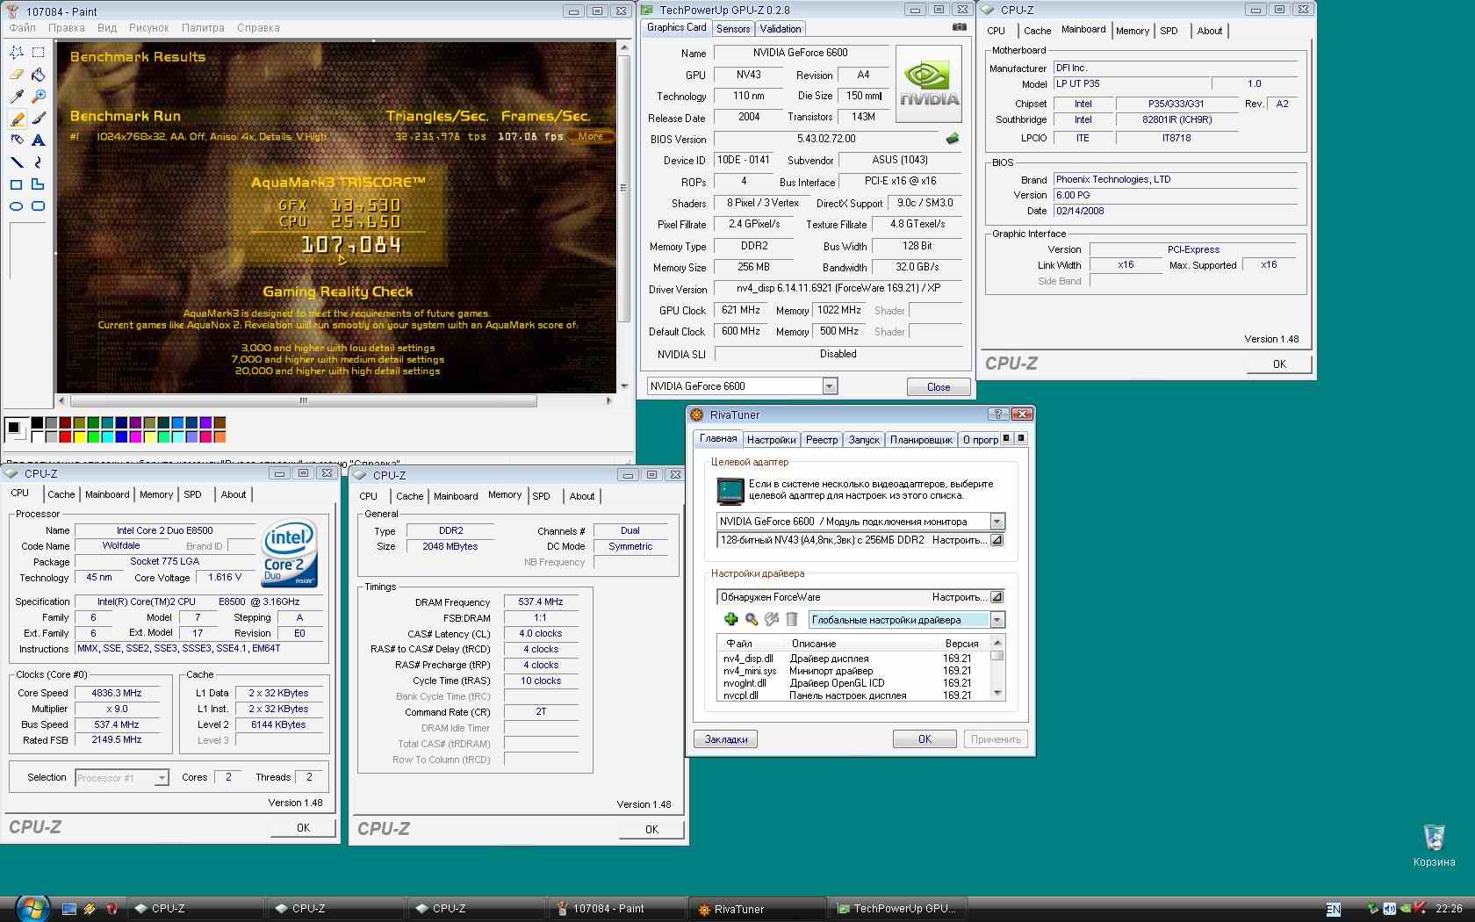The width and height of the screenshot is (1475, 922).
Task: Click OK in the RivaTuner window
Action: [x=925, y=739]
